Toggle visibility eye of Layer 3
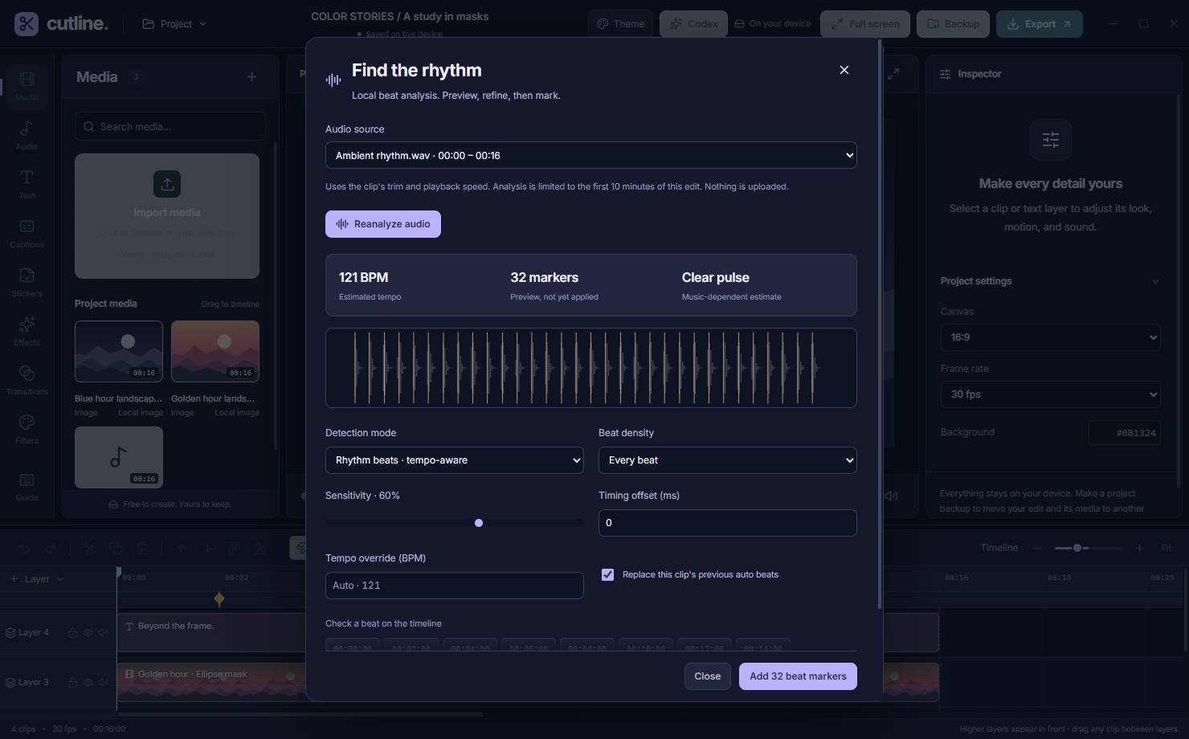 pos(88,683)
